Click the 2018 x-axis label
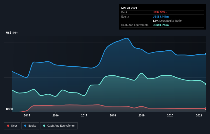The width and height of the screenshot is (210, 134). (x=113, y=115)
